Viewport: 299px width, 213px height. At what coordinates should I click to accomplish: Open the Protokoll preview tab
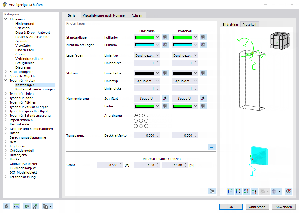point(249,25)
